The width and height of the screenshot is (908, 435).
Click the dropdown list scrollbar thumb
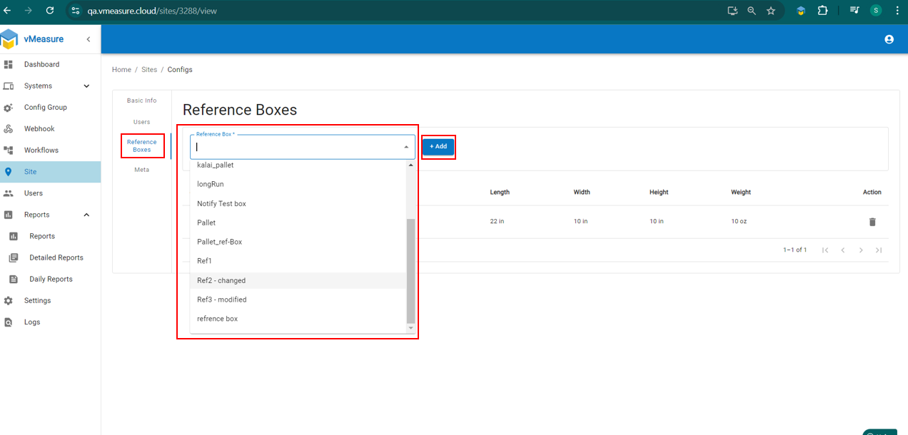[x=410, y=271]
